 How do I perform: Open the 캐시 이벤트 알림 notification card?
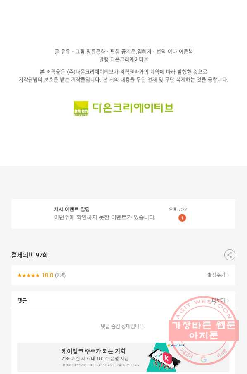click(x=123, y=214)
